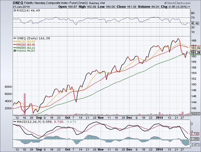Image resolution: width=201 pixels, height=152 pixels.
Task: Click the 31-Jan-2014 date label
Action: tap(21, 7)
